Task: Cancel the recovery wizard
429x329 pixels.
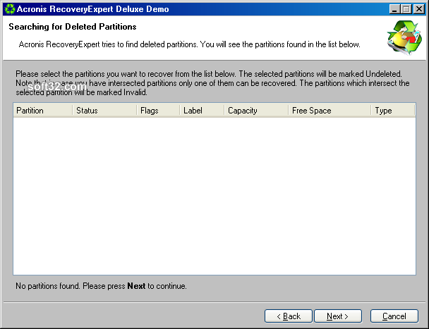Action: click(394, 316)
